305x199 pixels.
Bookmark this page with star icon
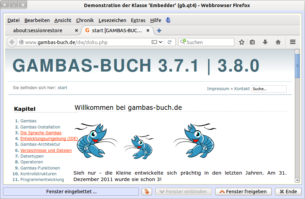[x=242, y=42]
